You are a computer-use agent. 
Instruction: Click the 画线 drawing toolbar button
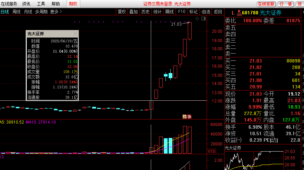pyautogui.click(x=169, y=12)
